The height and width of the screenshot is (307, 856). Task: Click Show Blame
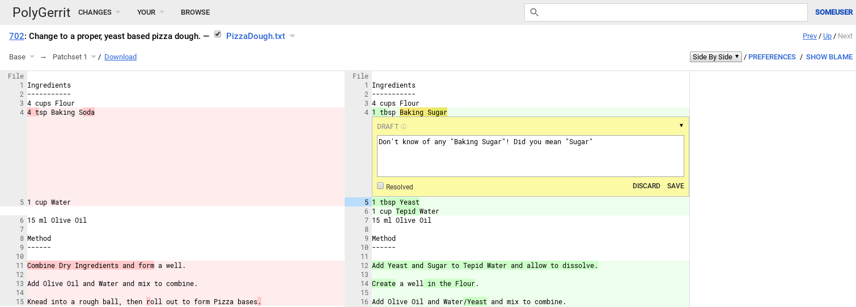tap(829, 57)
